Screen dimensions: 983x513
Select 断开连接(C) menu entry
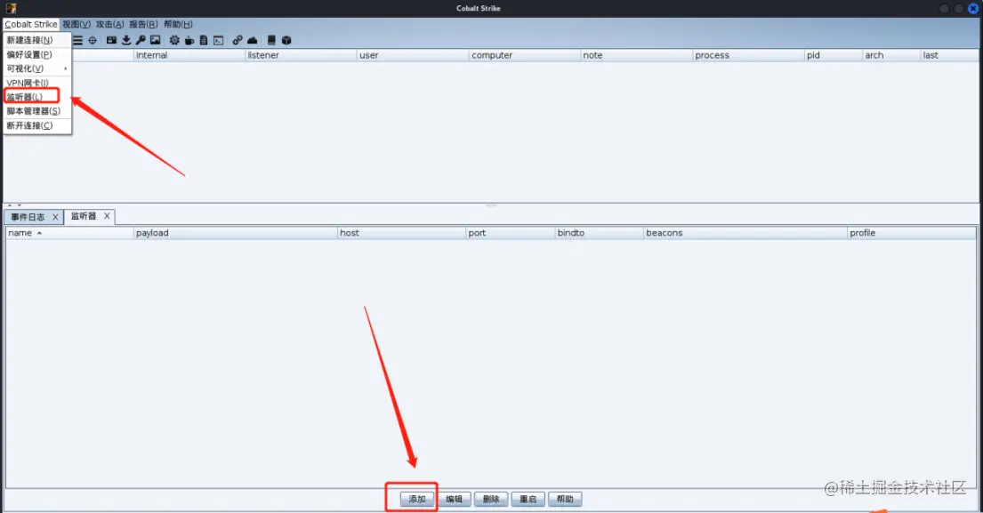coord(37,125)
